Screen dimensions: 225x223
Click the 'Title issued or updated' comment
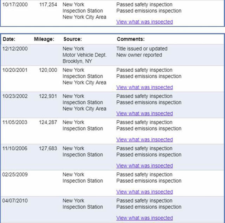point(142,49)
